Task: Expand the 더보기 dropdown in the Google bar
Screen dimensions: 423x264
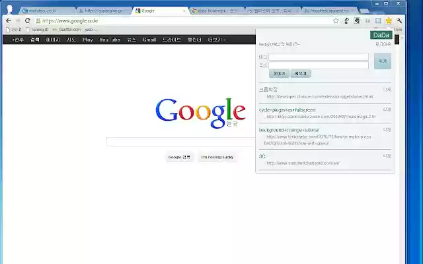Action: [x=217, y=40]
